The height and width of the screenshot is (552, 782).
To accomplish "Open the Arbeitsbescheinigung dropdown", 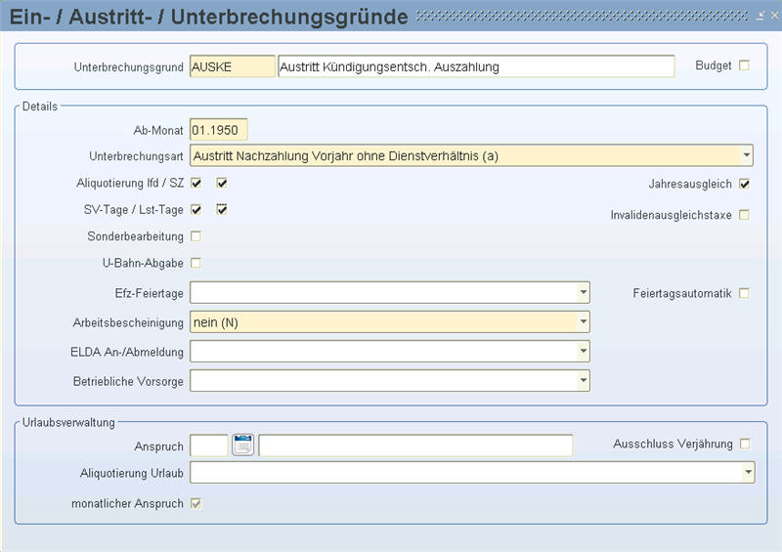I will (x=584, y=321).
